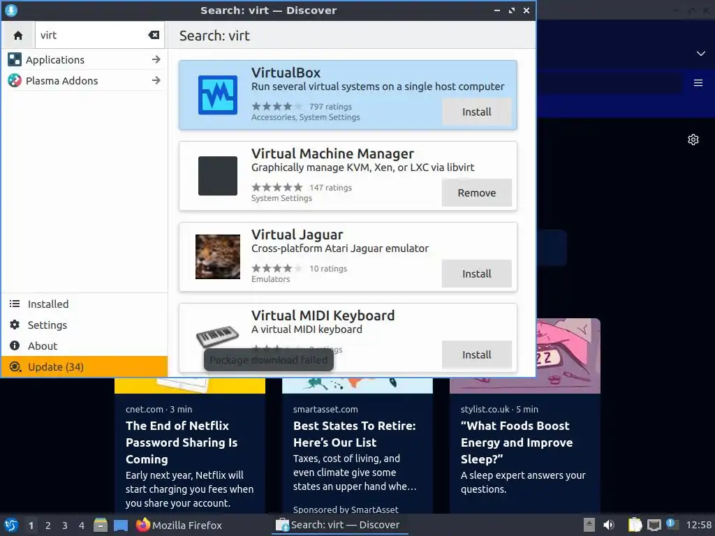Open file manager from taskbar
The image size is (715, 536).
(101, 525)
